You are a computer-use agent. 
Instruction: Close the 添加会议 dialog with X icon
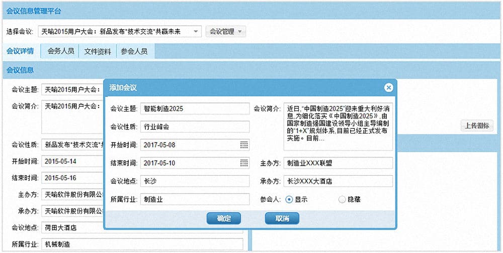(388, 88)
